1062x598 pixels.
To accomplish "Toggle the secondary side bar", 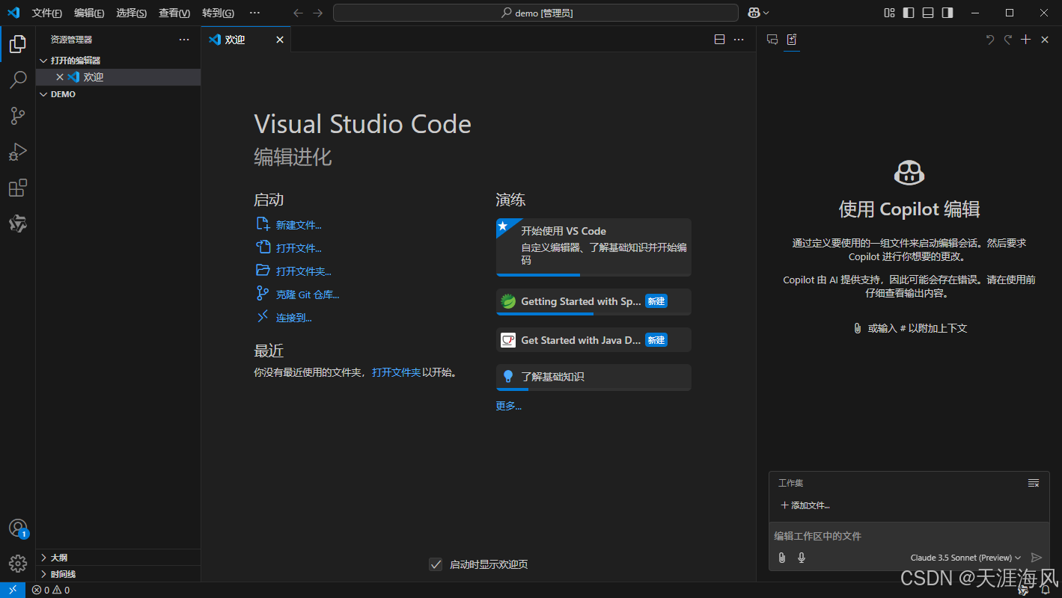I will [x=947, y=13].
